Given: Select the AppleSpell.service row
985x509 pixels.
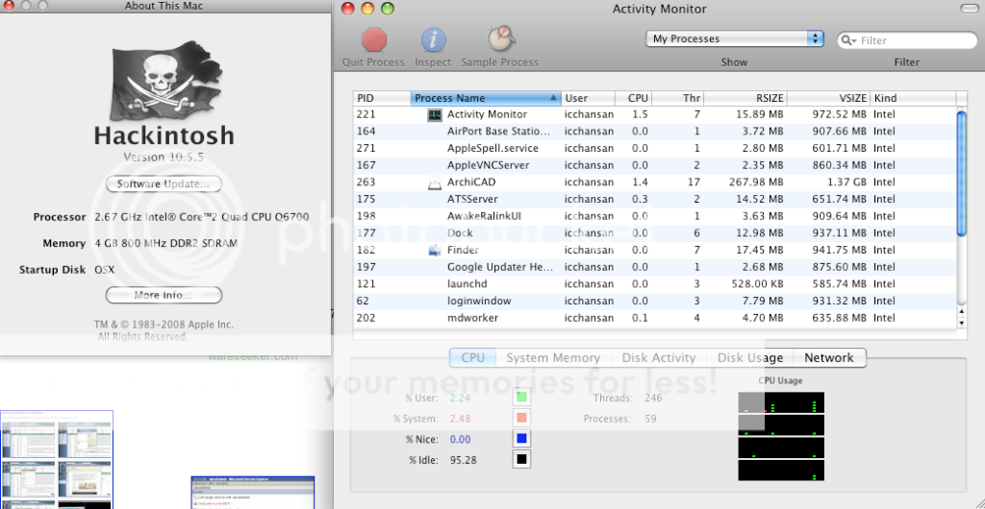Looking at the screenshot, I should 654,149.
